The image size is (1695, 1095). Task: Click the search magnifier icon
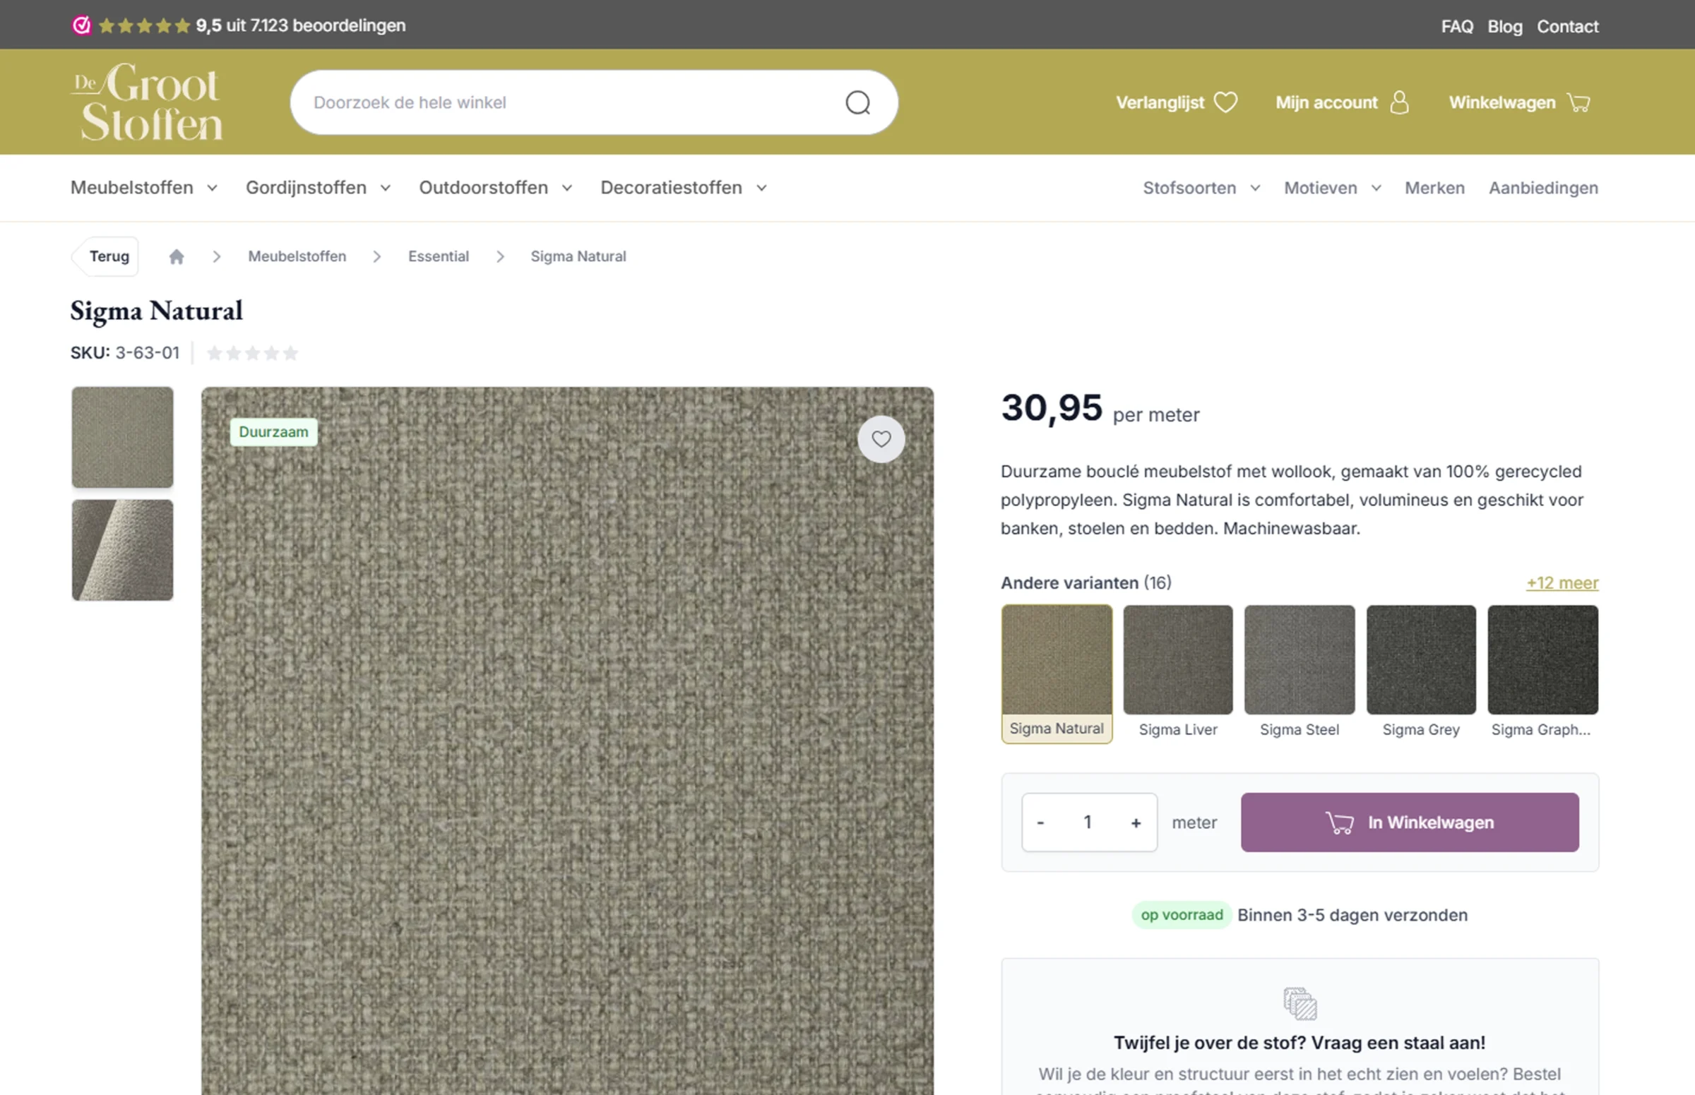click(x=857, y=102)
